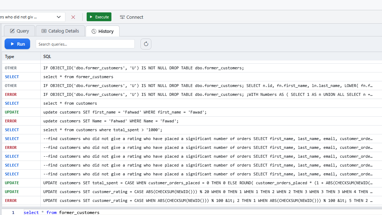382x215 pixels.
Task: Select the OTHER row with SELECT n.id, fn.first_name
Action: (192, 86)
